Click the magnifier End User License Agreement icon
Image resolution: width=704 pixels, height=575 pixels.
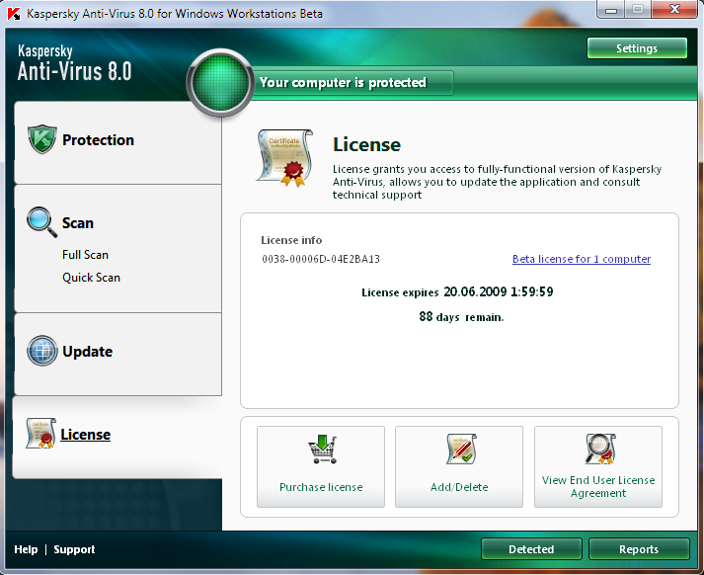[600, 449]
